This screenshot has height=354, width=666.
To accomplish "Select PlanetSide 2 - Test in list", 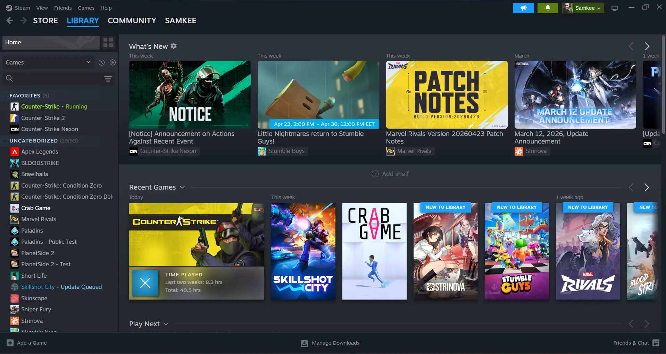I will coord(46,264).
